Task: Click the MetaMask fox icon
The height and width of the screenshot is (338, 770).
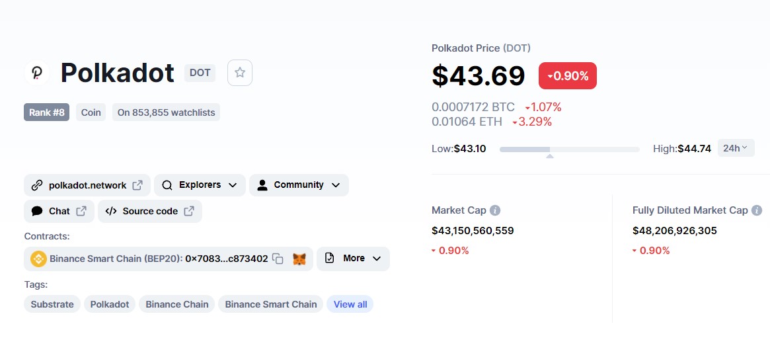Action: pyautogui.click(x=299, y=259)
